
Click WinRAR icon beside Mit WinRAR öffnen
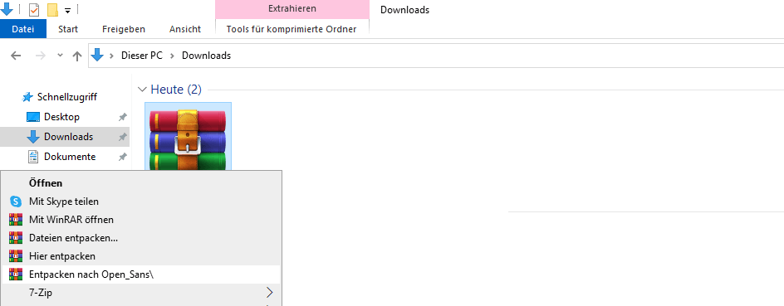pyautogui.click(x=16, y=220)
